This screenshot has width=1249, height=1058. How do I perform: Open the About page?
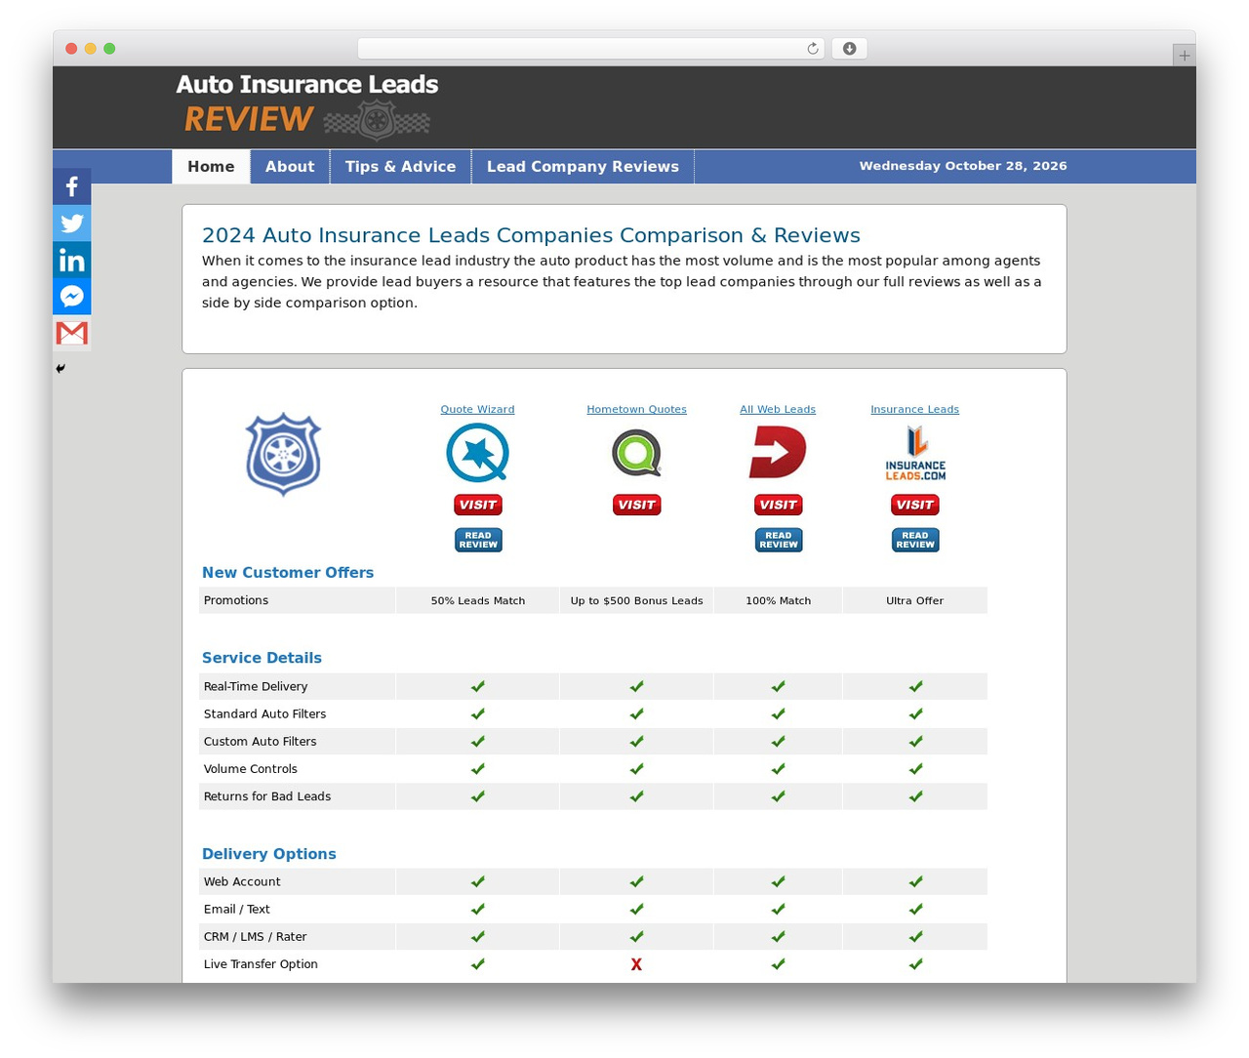pyautogui.click(x=290, y=167)
